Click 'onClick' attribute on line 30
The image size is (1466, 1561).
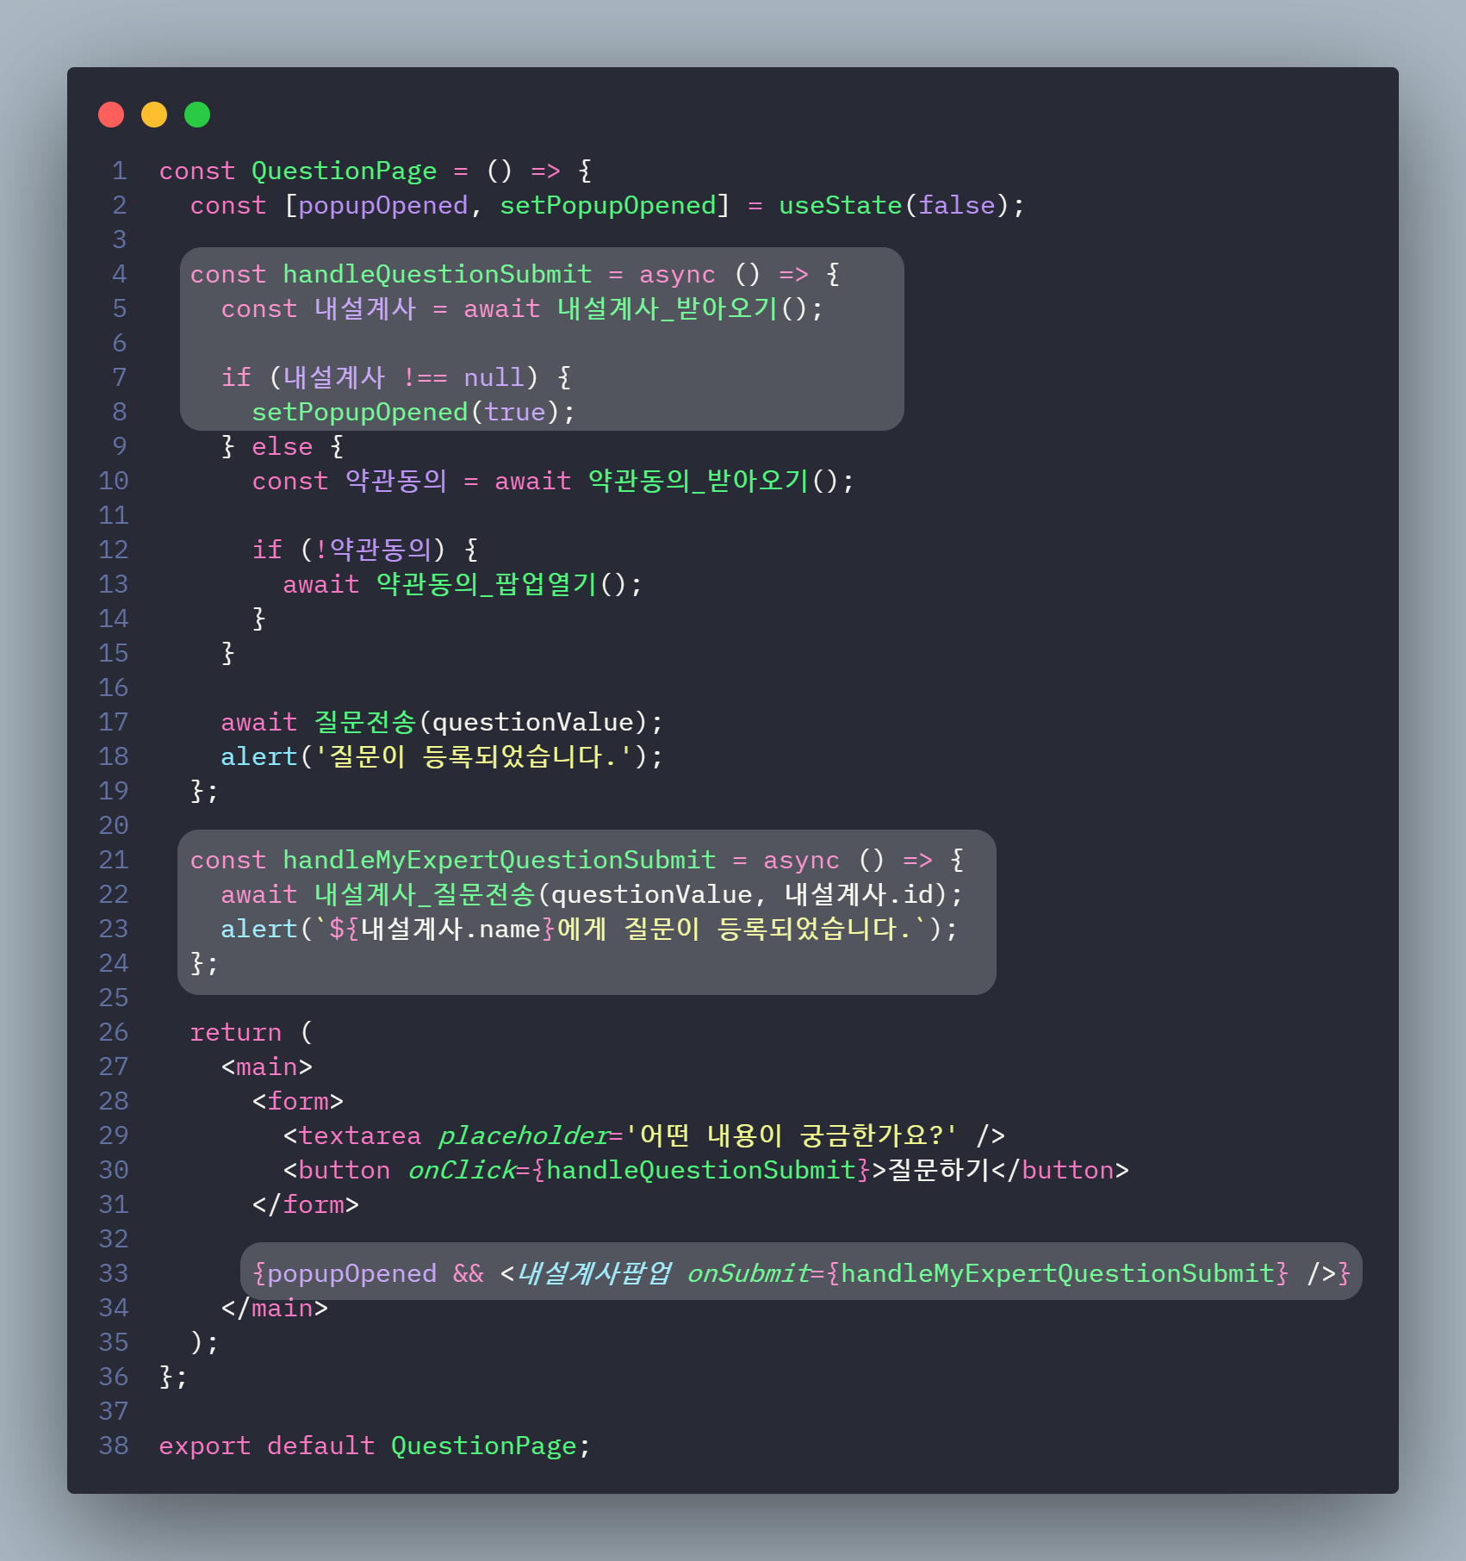click(461, 1171)
